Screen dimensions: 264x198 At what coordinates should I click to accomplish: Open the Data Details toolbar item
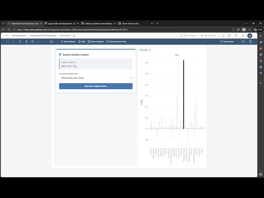click(x=68, y=42)
